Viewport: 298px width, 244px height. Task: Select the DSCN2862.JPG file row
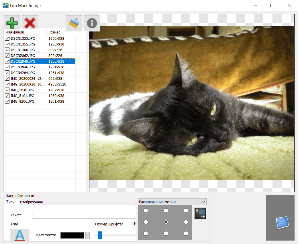tap(40, 55)
